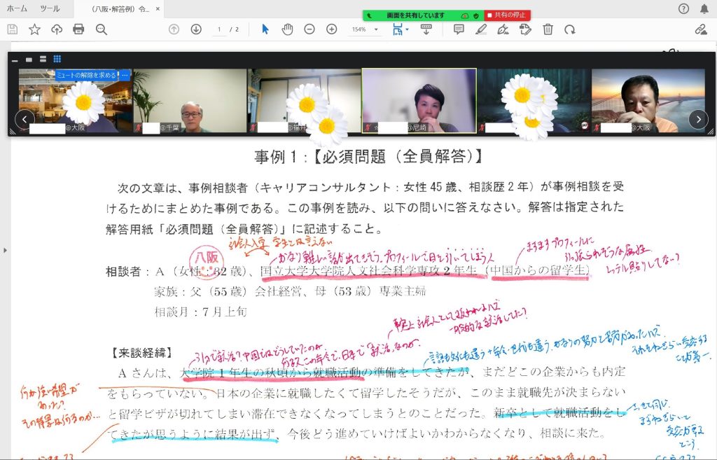
Task: Click the Add comment note icon
Action: (459, 29)
